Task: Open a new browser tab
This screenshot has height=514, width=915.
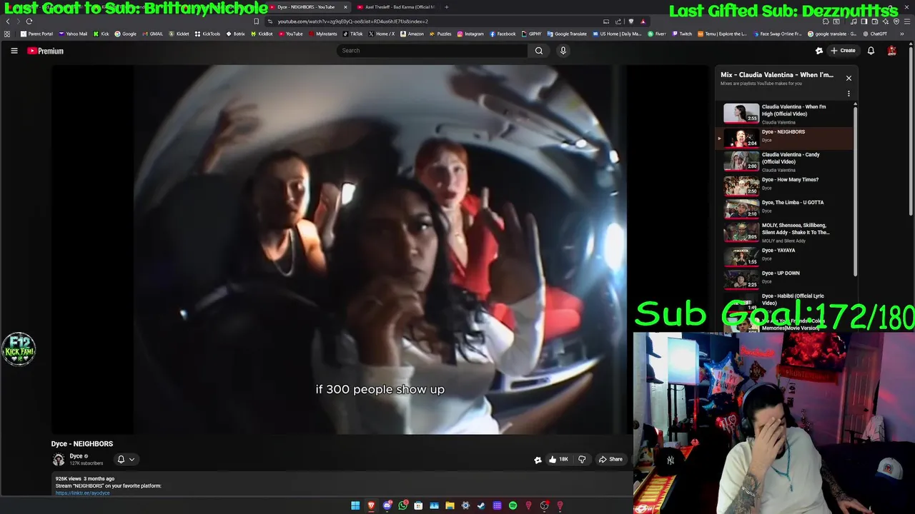Action: [447, 7]
